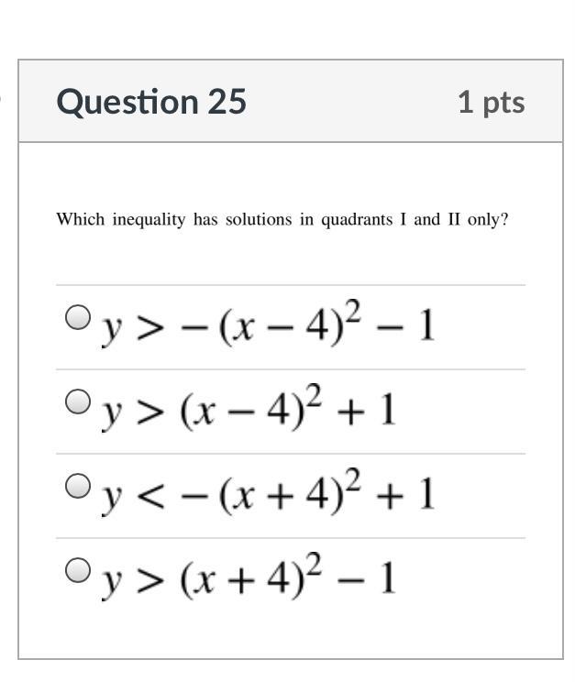This screenshot has height=682, width=575.
Task: Select the y > (x − 4)² + 1 radio button
Action: coord(79,401)
